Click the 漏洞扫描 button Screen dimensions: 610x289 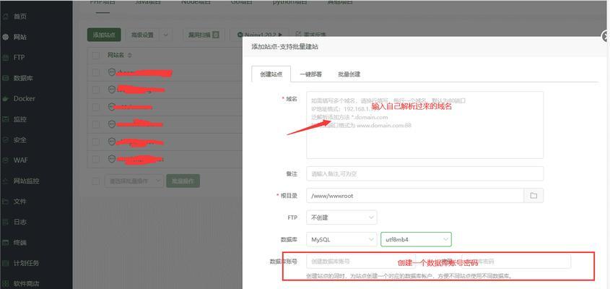coord(204,35)
